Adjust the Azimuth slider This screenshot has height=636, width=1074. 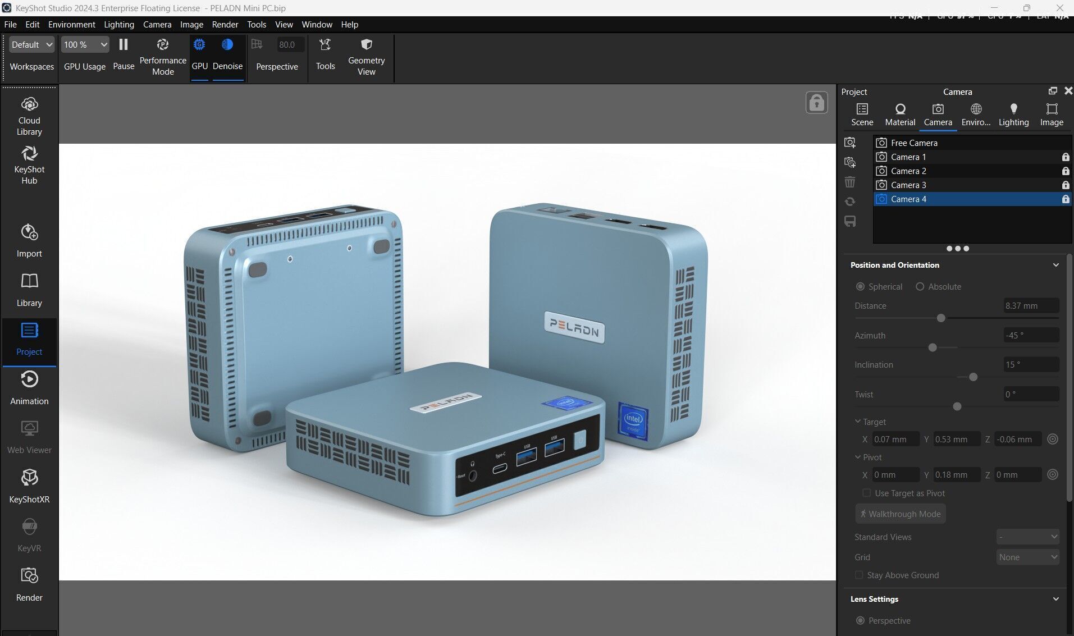point(933,347)
